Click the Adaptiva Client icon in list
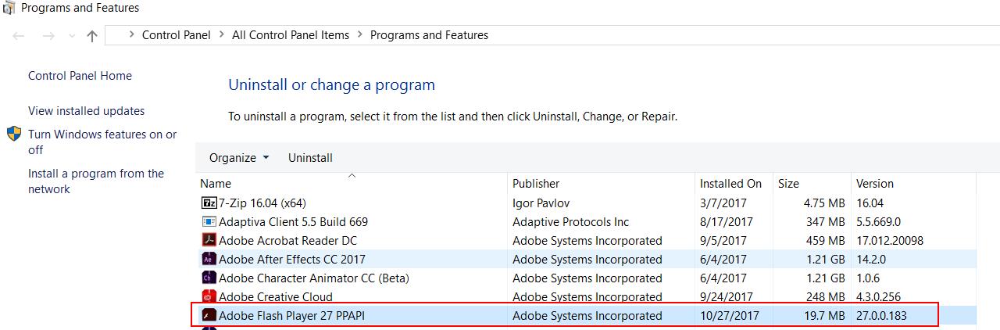The width and height of the screenshot is (1000, 330). click(209, 221)
